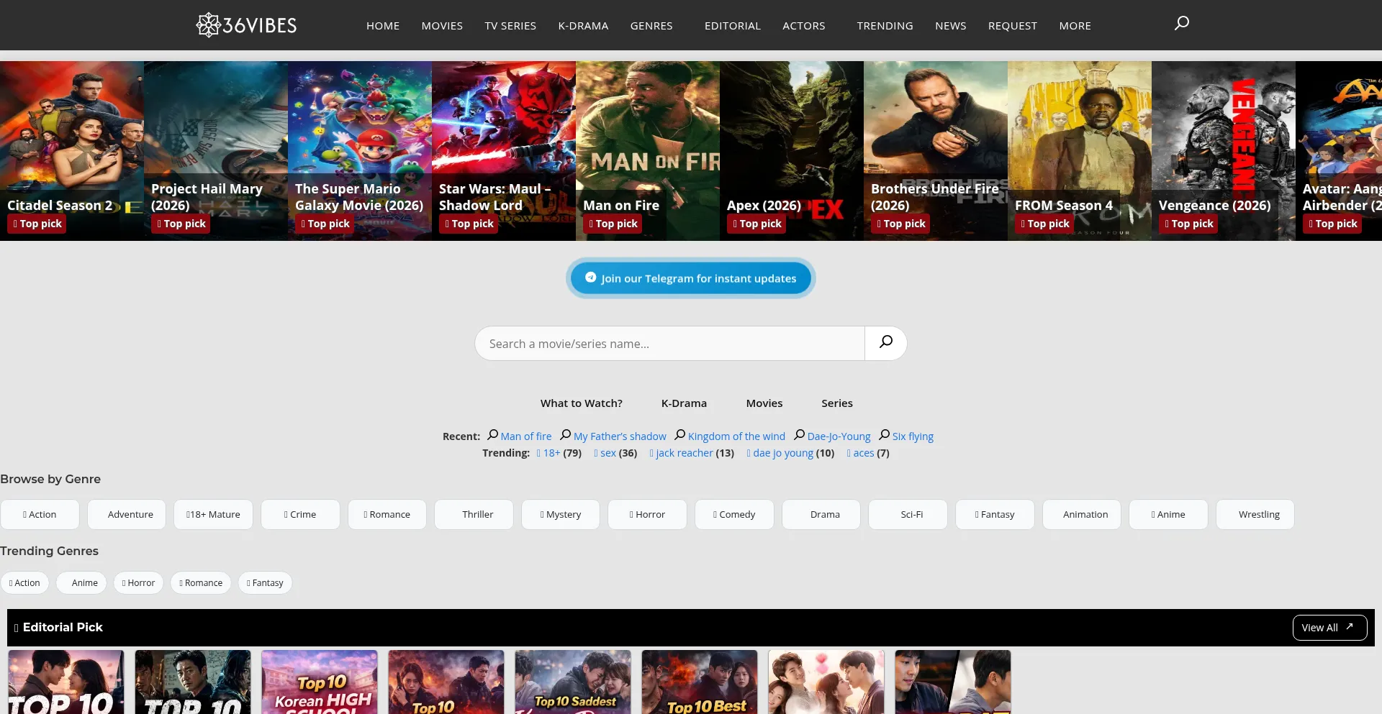
Task: Select the What to Watch? tab
Action: [x=582, y=403]
